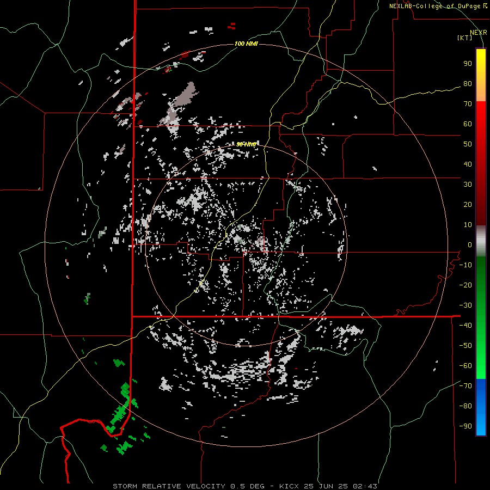Click the 40 value on velocity scale
490x490 pixels.
click(x=468, y=164)
